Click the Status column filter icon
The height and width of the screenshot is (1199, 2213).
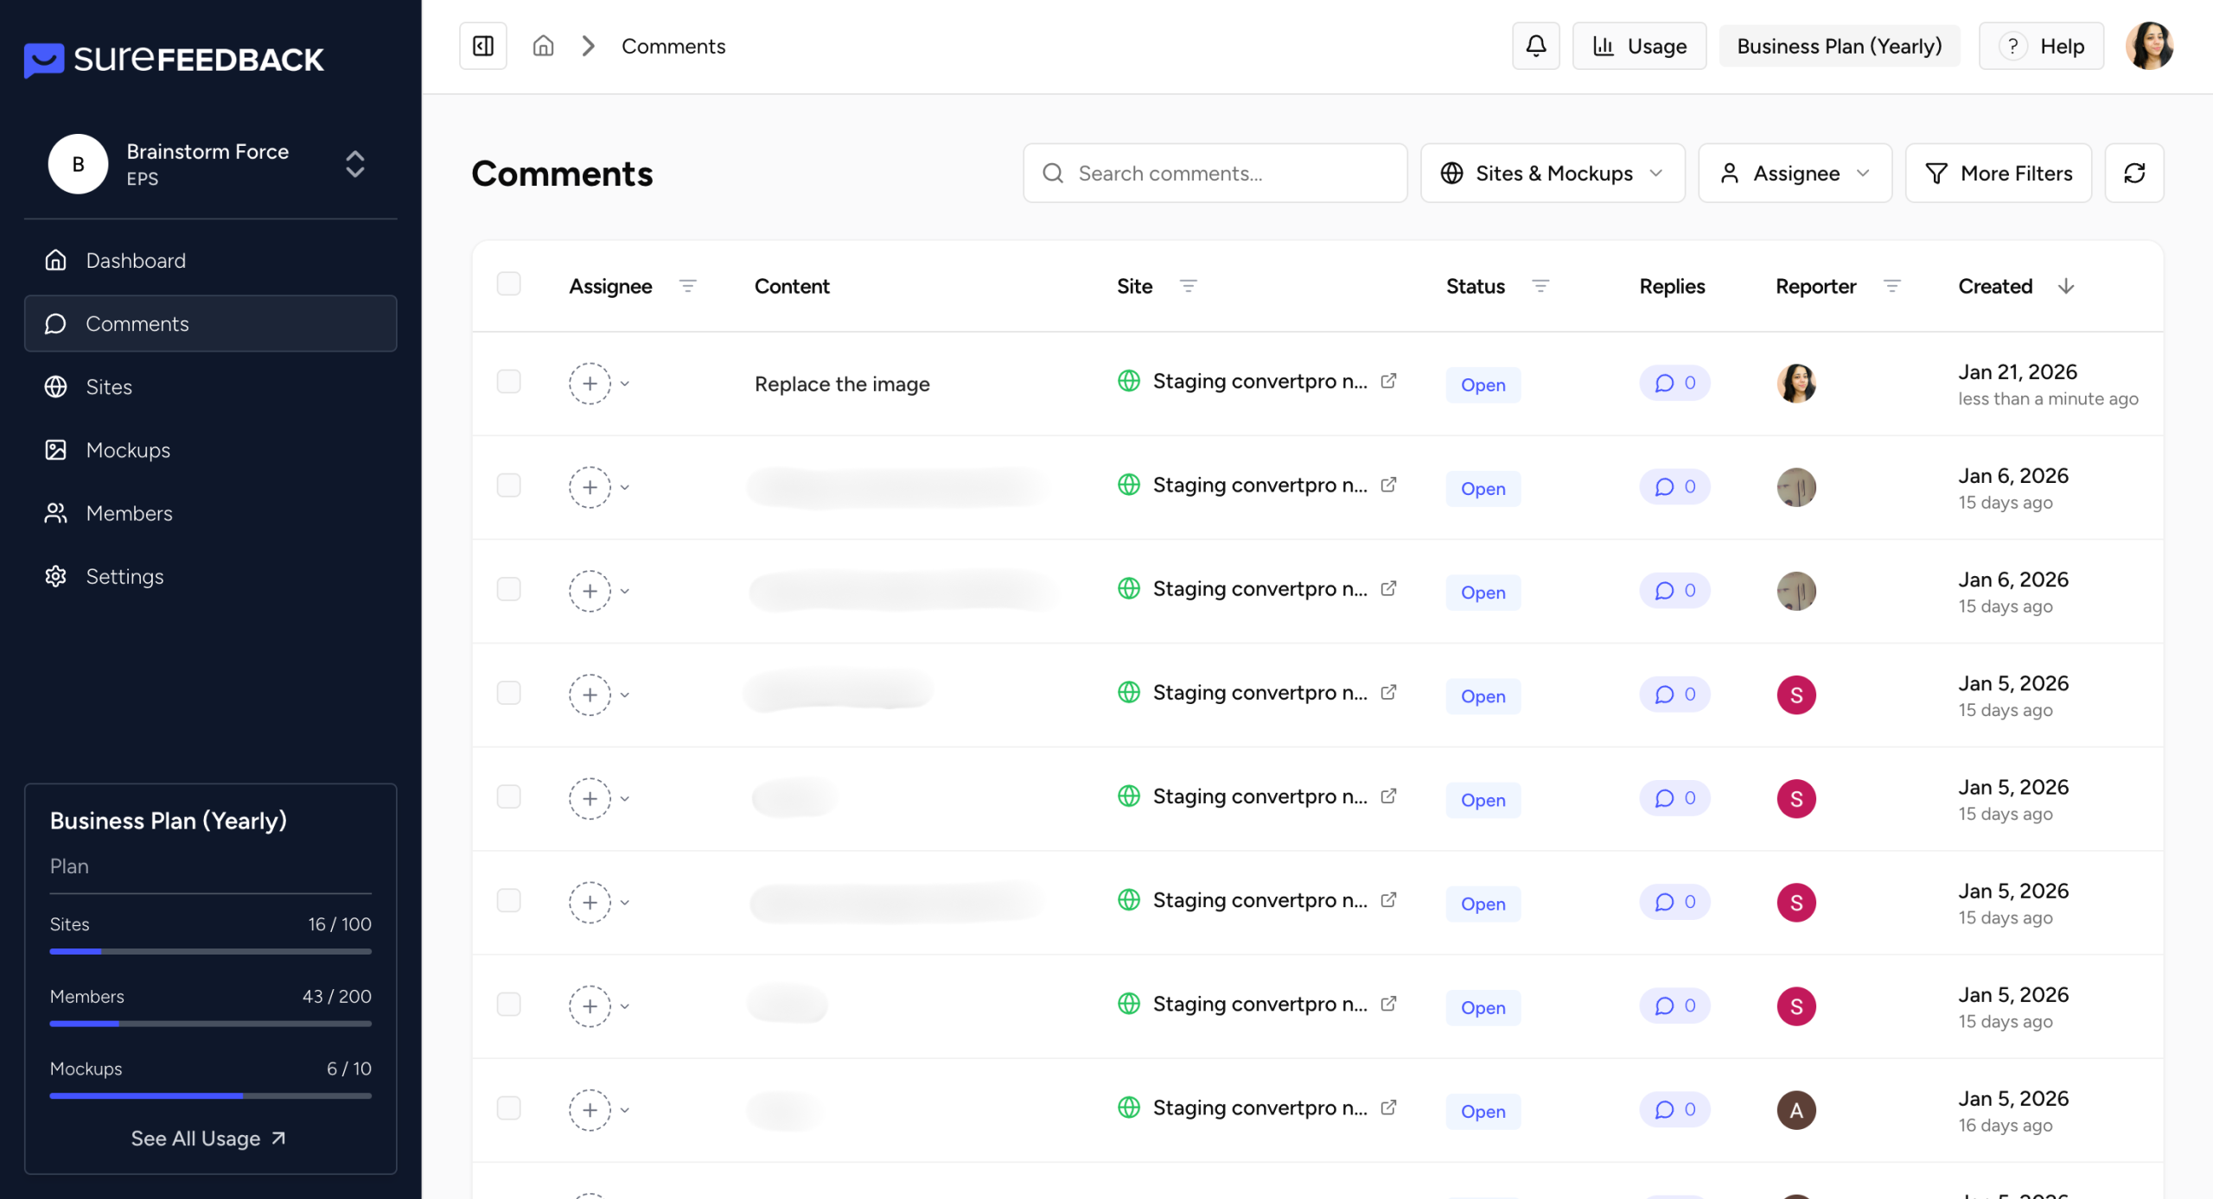(x=1540, y=286)
